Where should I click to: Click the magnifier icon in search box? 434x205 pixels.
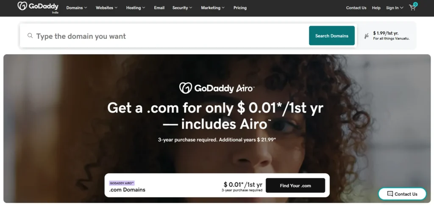pos(30,36)
